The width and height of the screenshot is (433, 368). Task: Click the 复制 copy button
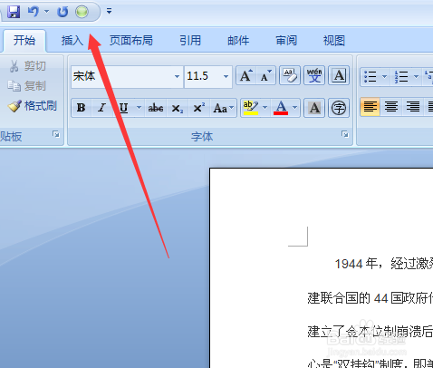[x=27, y=86]
